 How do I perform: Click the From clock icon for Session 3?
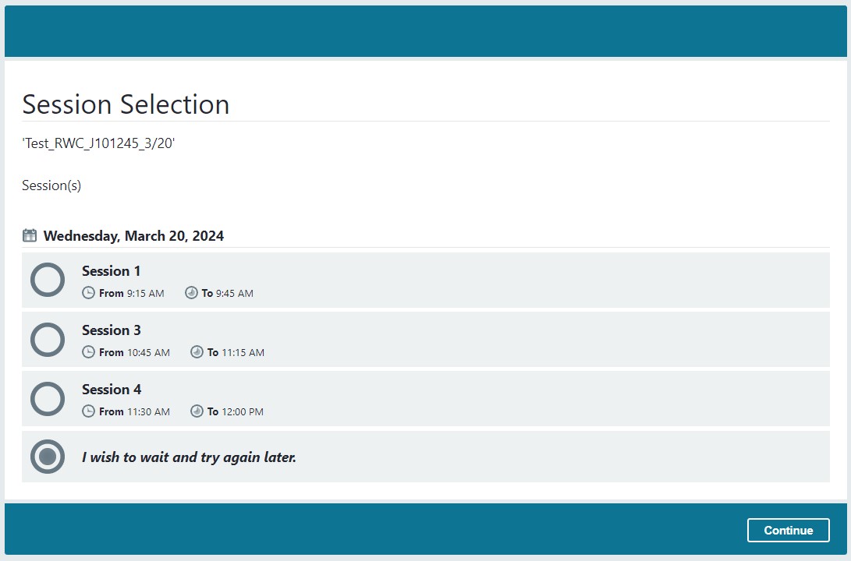tap(87, 352)
